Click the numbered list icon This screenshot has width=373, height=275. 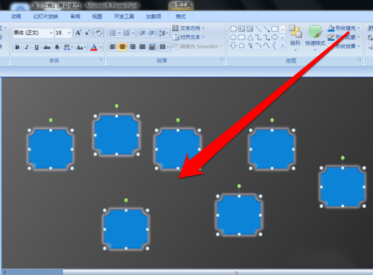127,33
